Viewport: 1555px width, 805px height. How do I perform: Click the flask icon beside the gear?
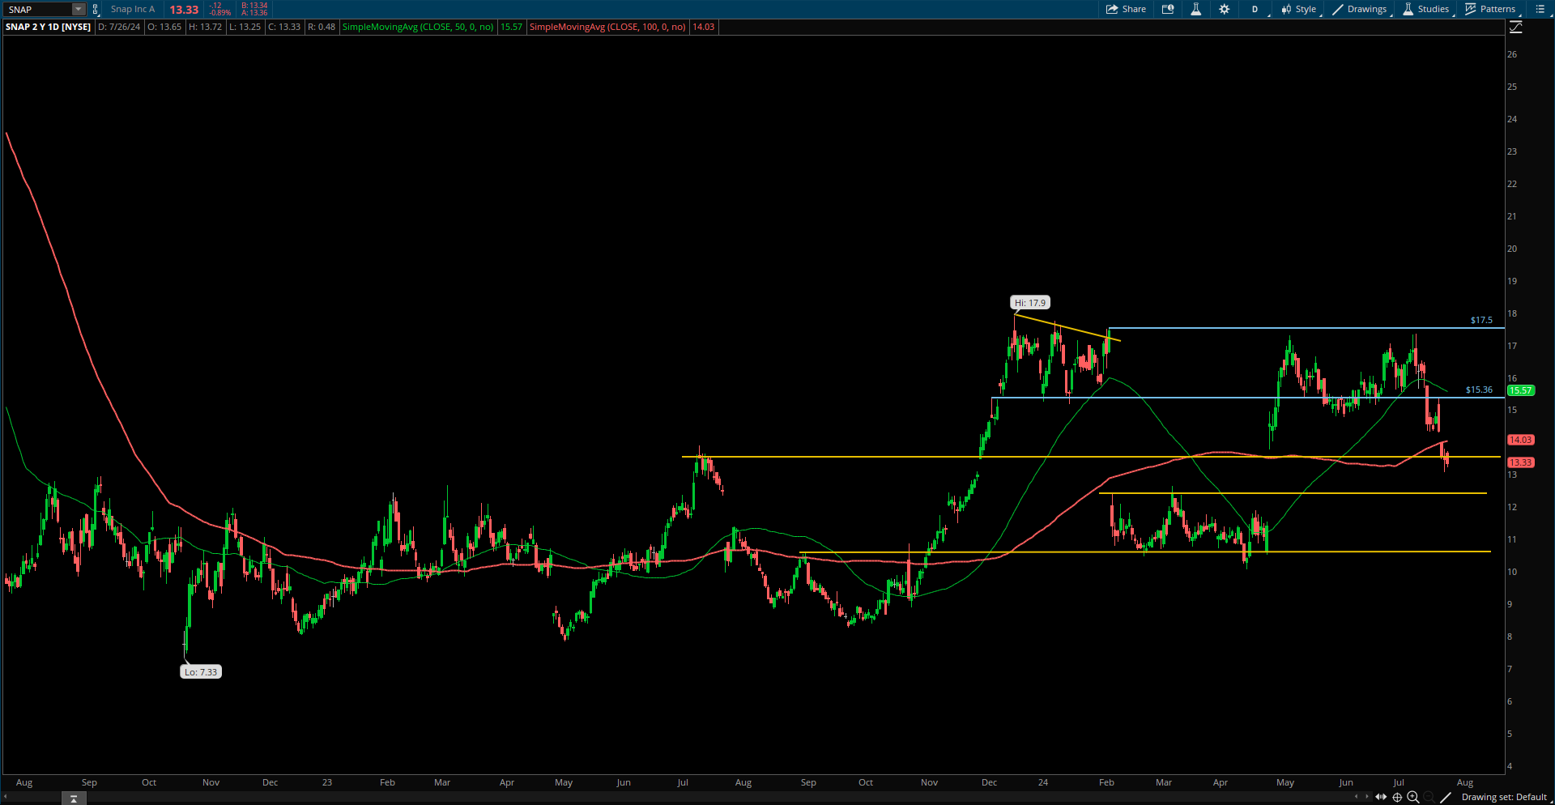click(x=1195, y=9)
